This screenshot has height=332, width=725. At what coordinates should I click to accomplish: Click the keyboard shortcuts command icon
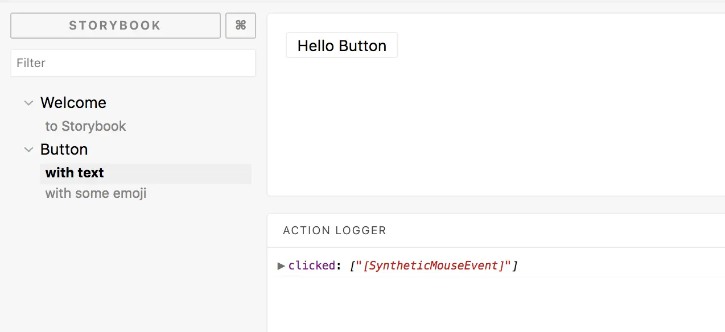click(x=241, y=26)
